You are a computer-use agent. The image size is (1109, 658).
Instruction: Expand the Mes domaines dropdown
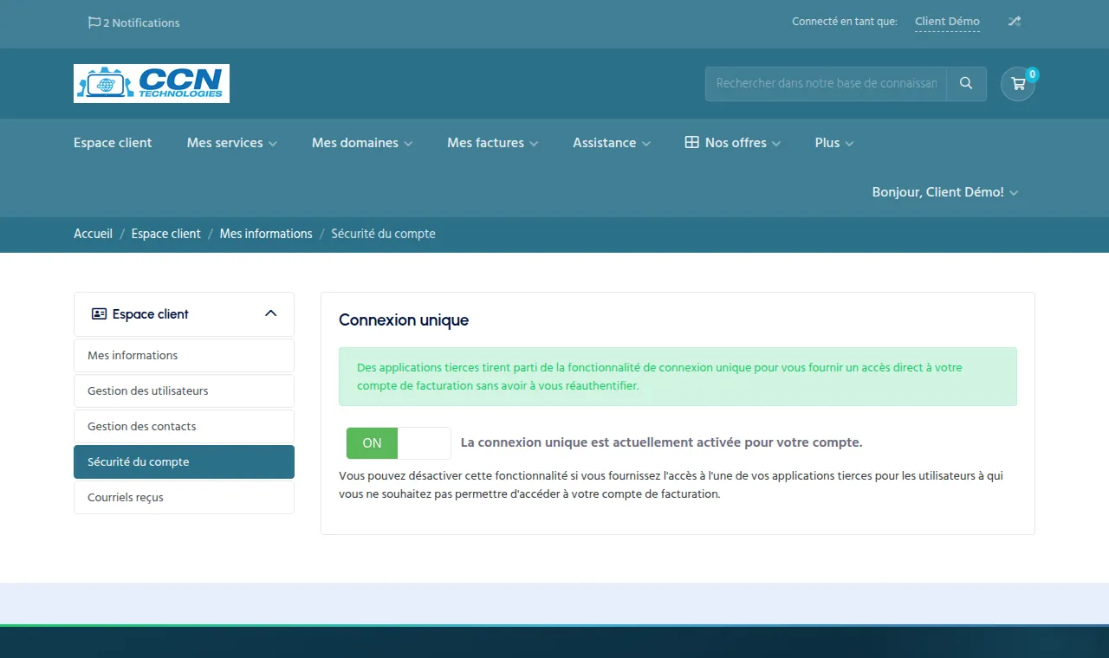pyautogui.click(x=362, y=143)
